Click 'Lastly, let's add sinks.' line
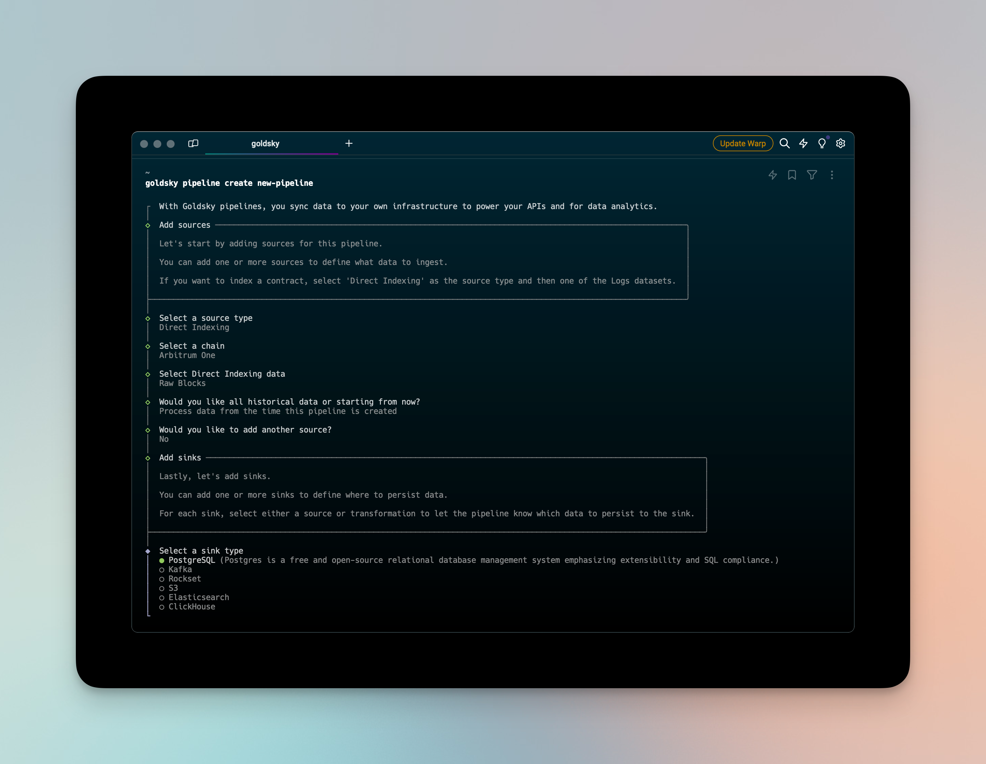The width and height of the screenshot is (986, 764). pyautogui.click(x=215, y=476)
